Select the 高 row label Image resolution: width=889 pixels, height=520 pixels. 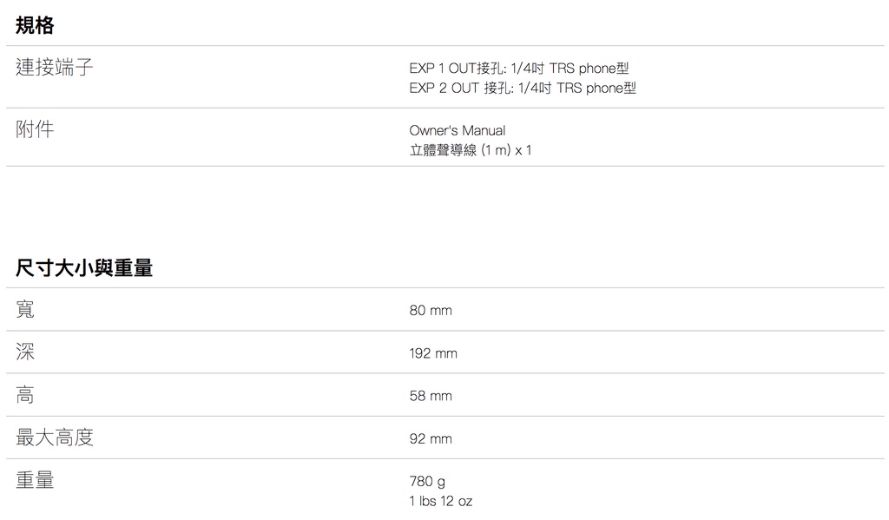[x=25, y=395]
